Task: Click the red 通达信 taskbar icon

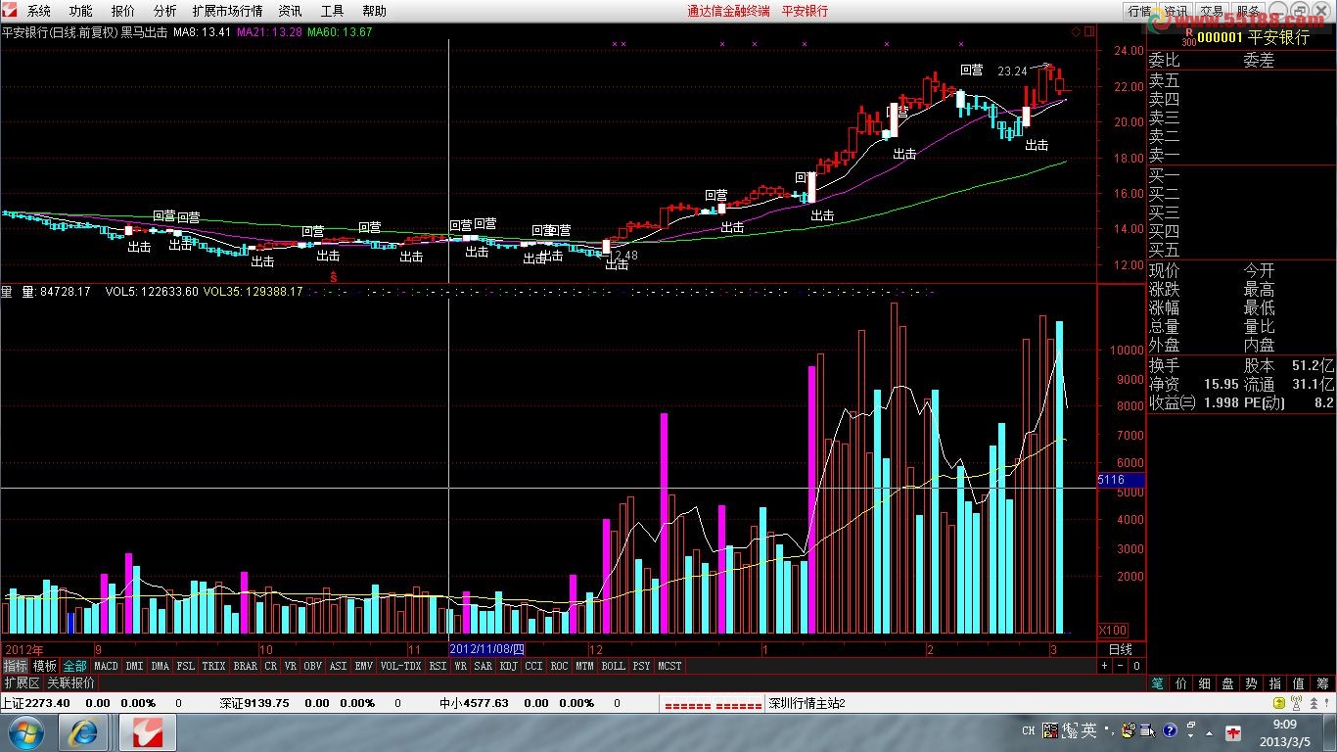Action: [x=149, y=731]
